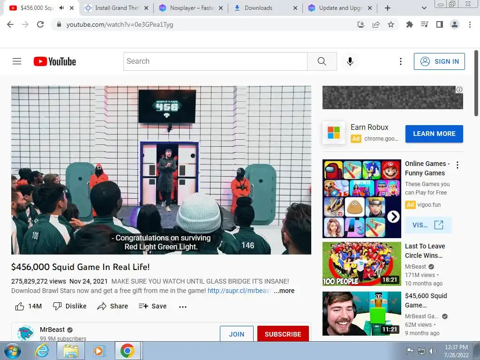Reload the YouTube page
This screenshot has width=480, height=360.
[40, 24]
